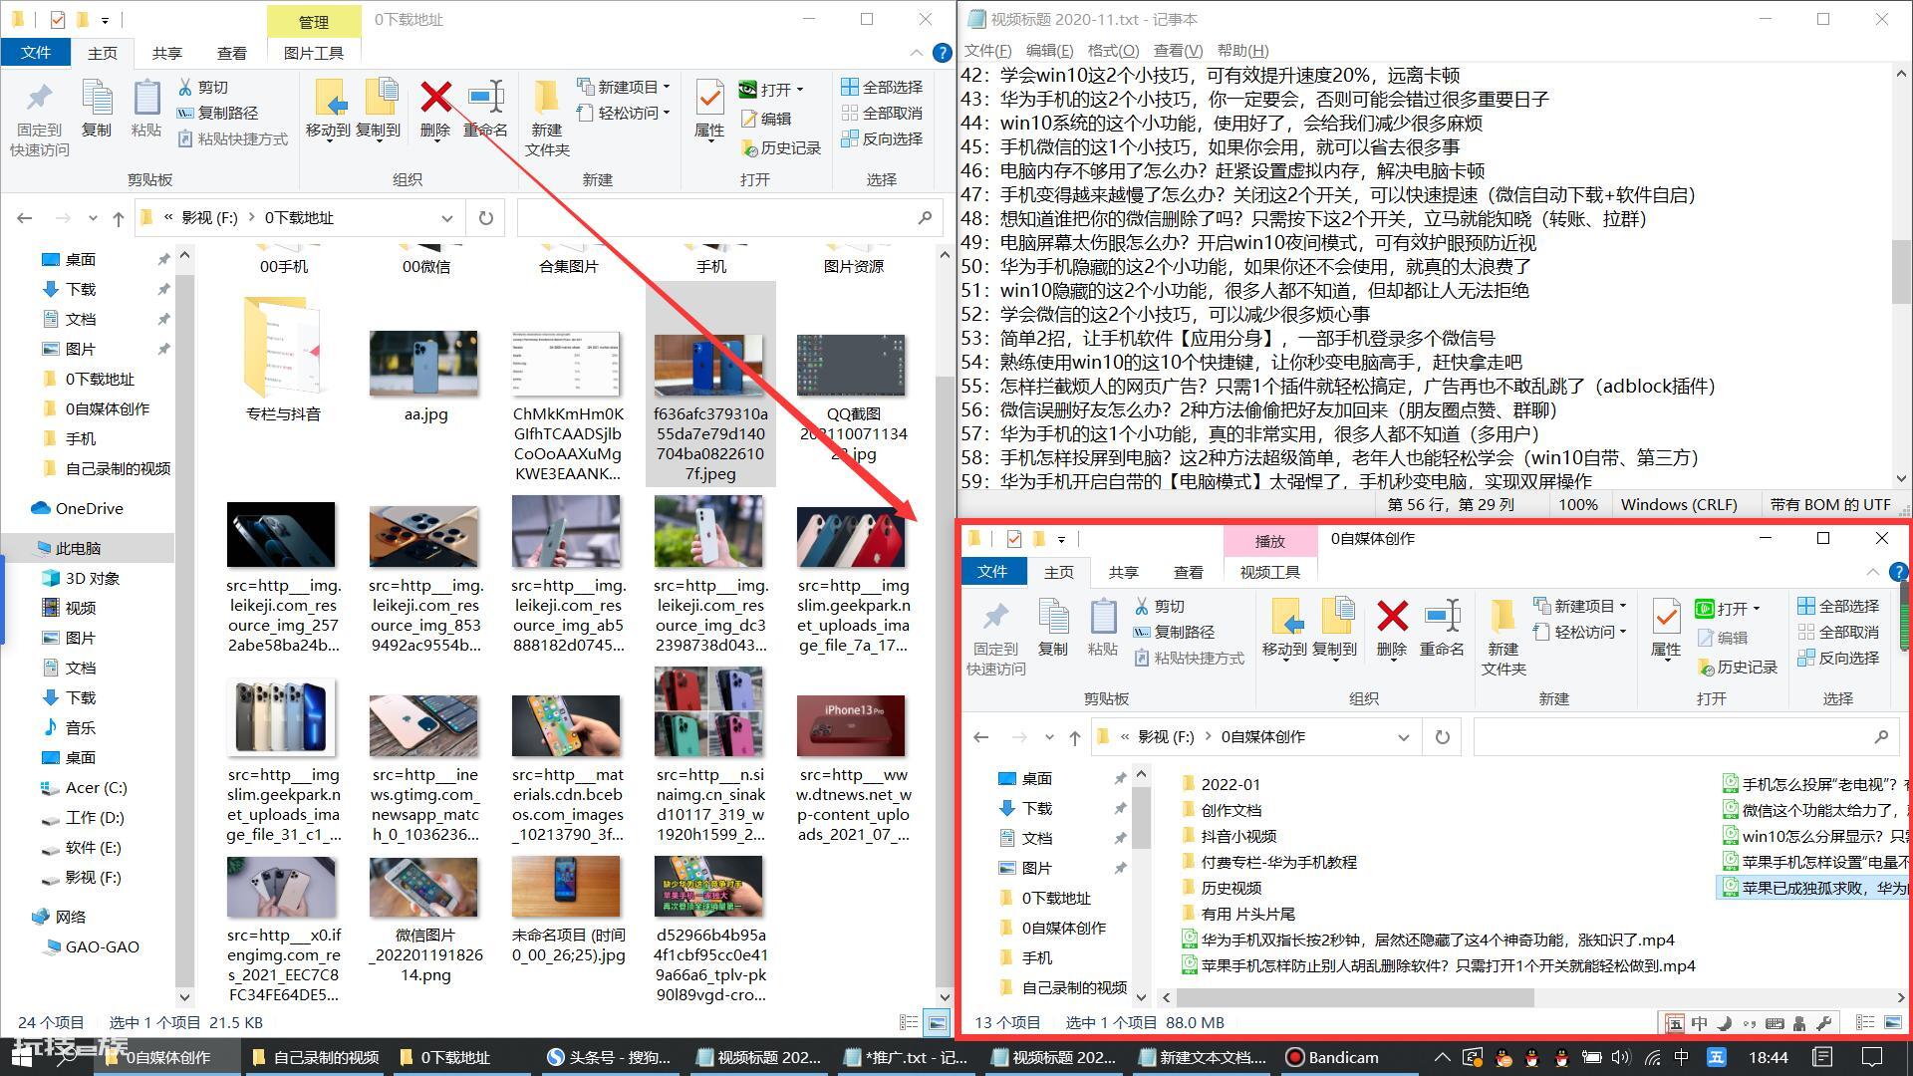Click the Notepad vertical scrollbar thumb
Viewport: 1913px width, 1076px height.
(x=1900, y=271)
